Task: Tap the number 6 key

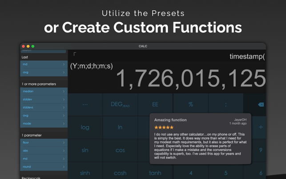Action: [261, 173]
